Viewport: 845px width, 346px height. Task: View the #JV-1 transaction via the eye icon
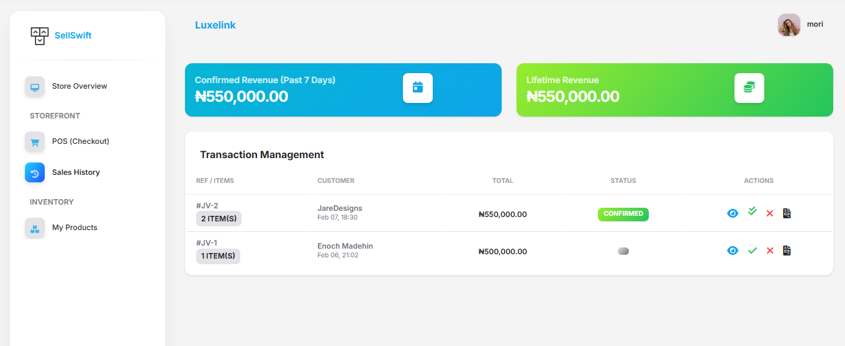coord(733,251)
